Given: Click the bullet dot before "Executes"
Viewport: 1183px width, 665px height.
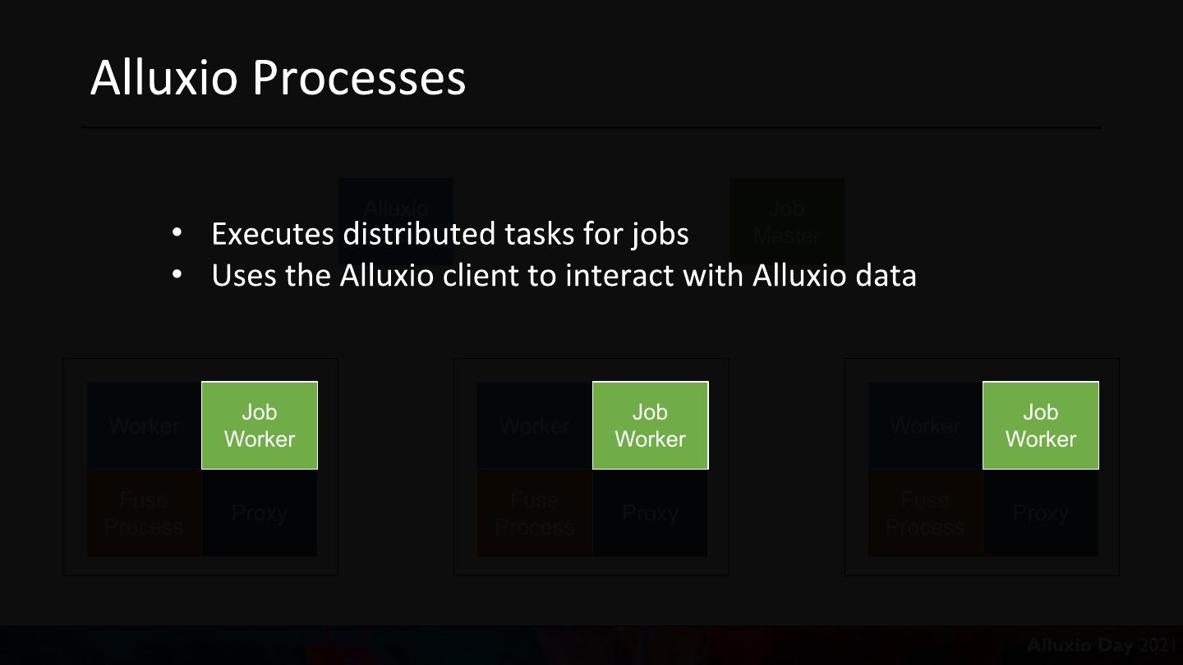Looking at the screenshot, I should click(x=177, y=234).
